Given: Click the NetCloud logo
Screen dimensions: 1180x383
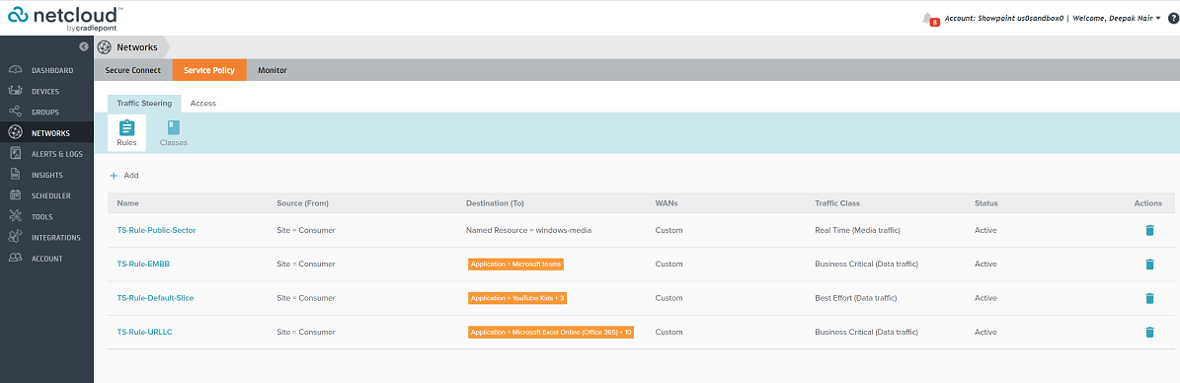Looking at the screenshot, I should click(65, 18).
